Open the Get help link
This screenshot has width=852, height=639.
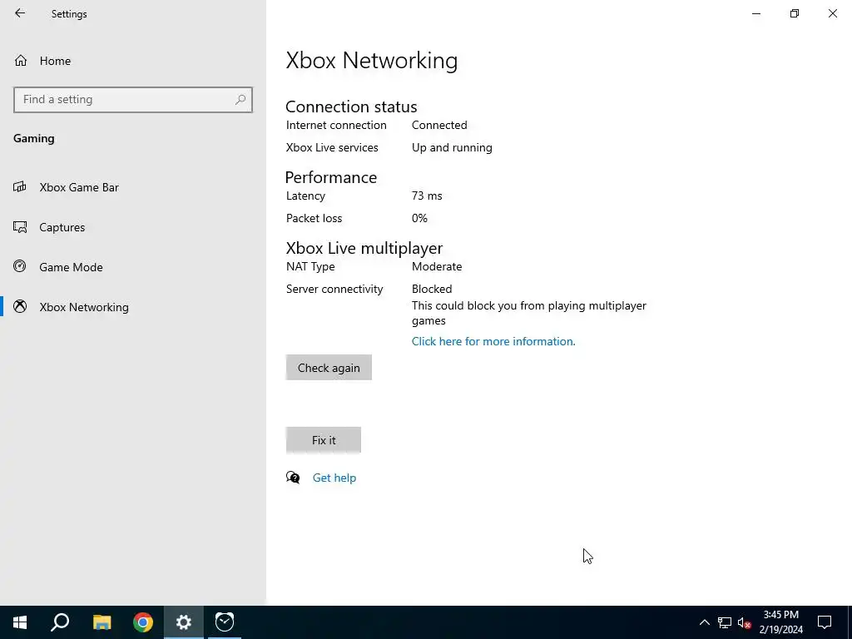[334, 478]
